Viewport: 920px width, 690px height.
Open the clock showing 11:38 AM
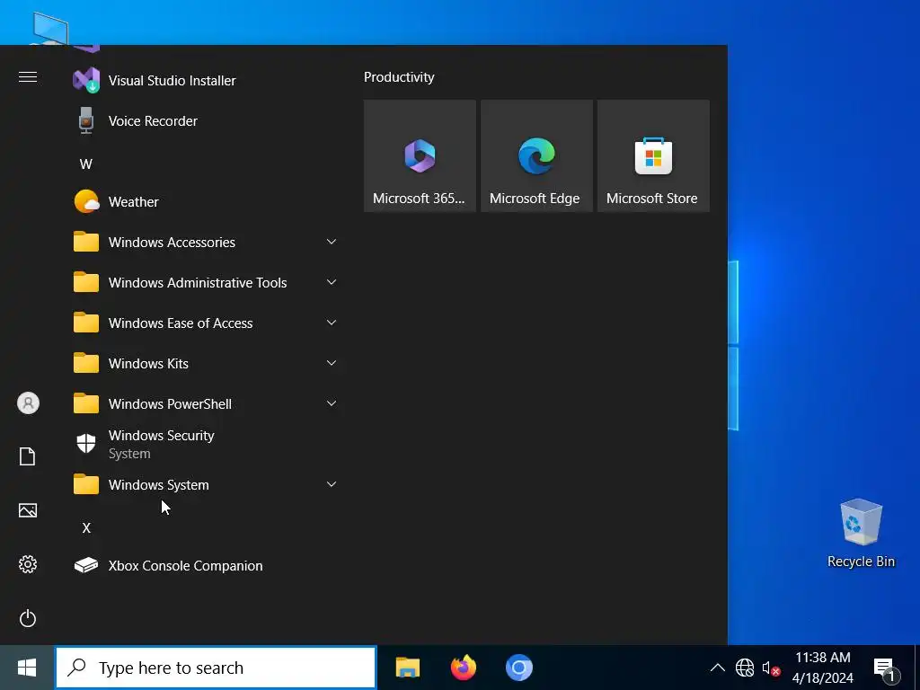click(823, 668)
